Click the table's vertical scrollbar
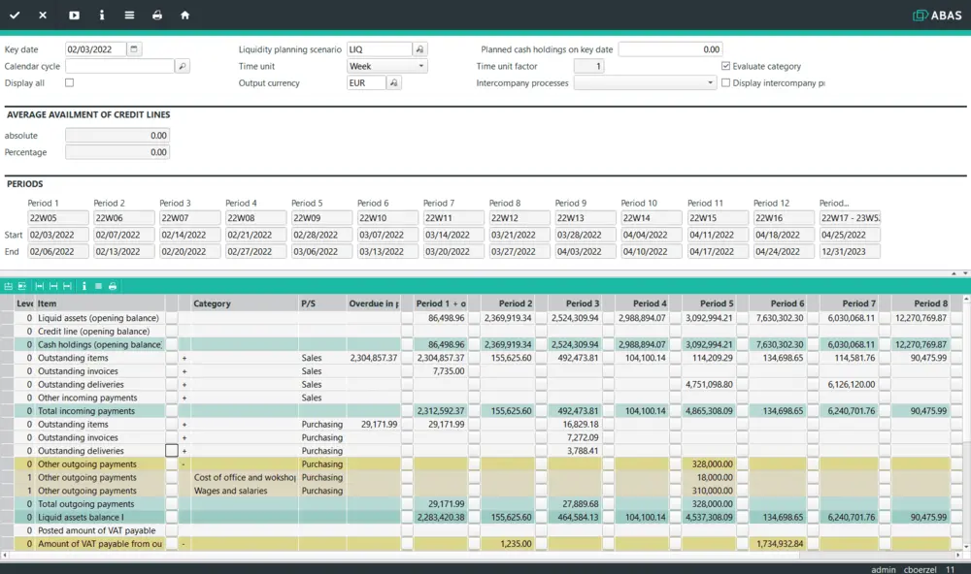The image size is (971, 574). pyautogui.click(x=966, y=423)
